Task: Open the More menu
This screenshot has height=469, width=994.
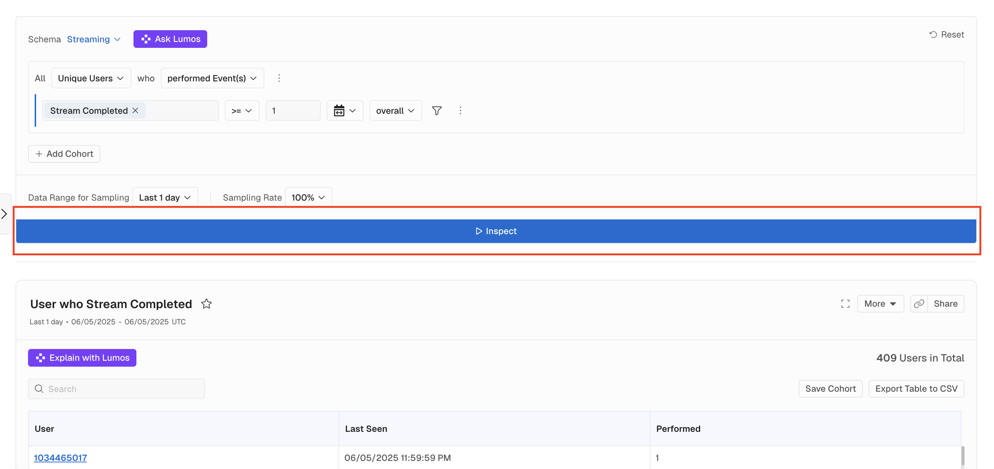Action: 880,304
